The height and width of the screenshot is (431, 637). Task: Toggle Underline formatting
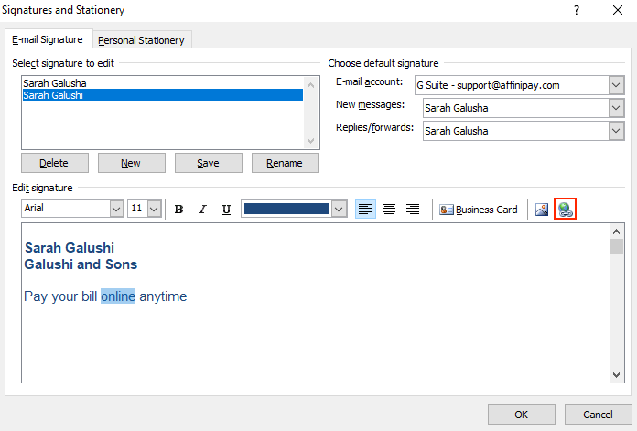pyautogui.click(x=226, y=210)
